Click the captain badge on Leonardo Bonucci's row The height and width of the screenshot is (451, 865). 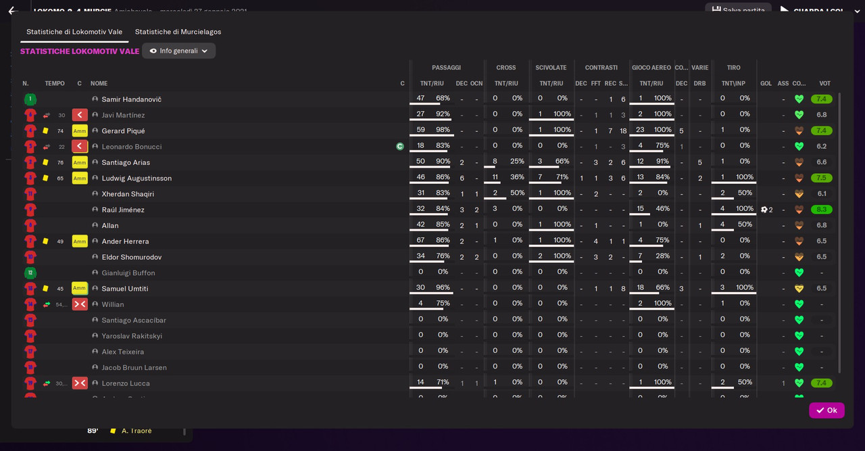(x=400, y=146)
